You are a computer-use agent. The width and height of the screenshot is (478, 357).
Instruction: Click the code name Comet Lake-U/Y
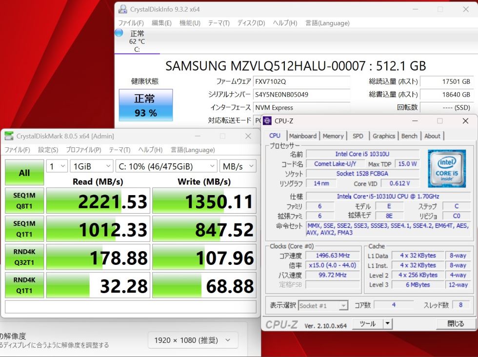tap(335, 164)
